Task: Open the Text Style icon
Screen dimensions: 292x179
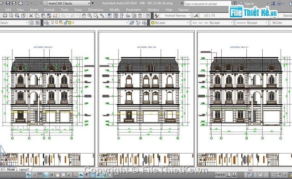Action: click(156, 15)
